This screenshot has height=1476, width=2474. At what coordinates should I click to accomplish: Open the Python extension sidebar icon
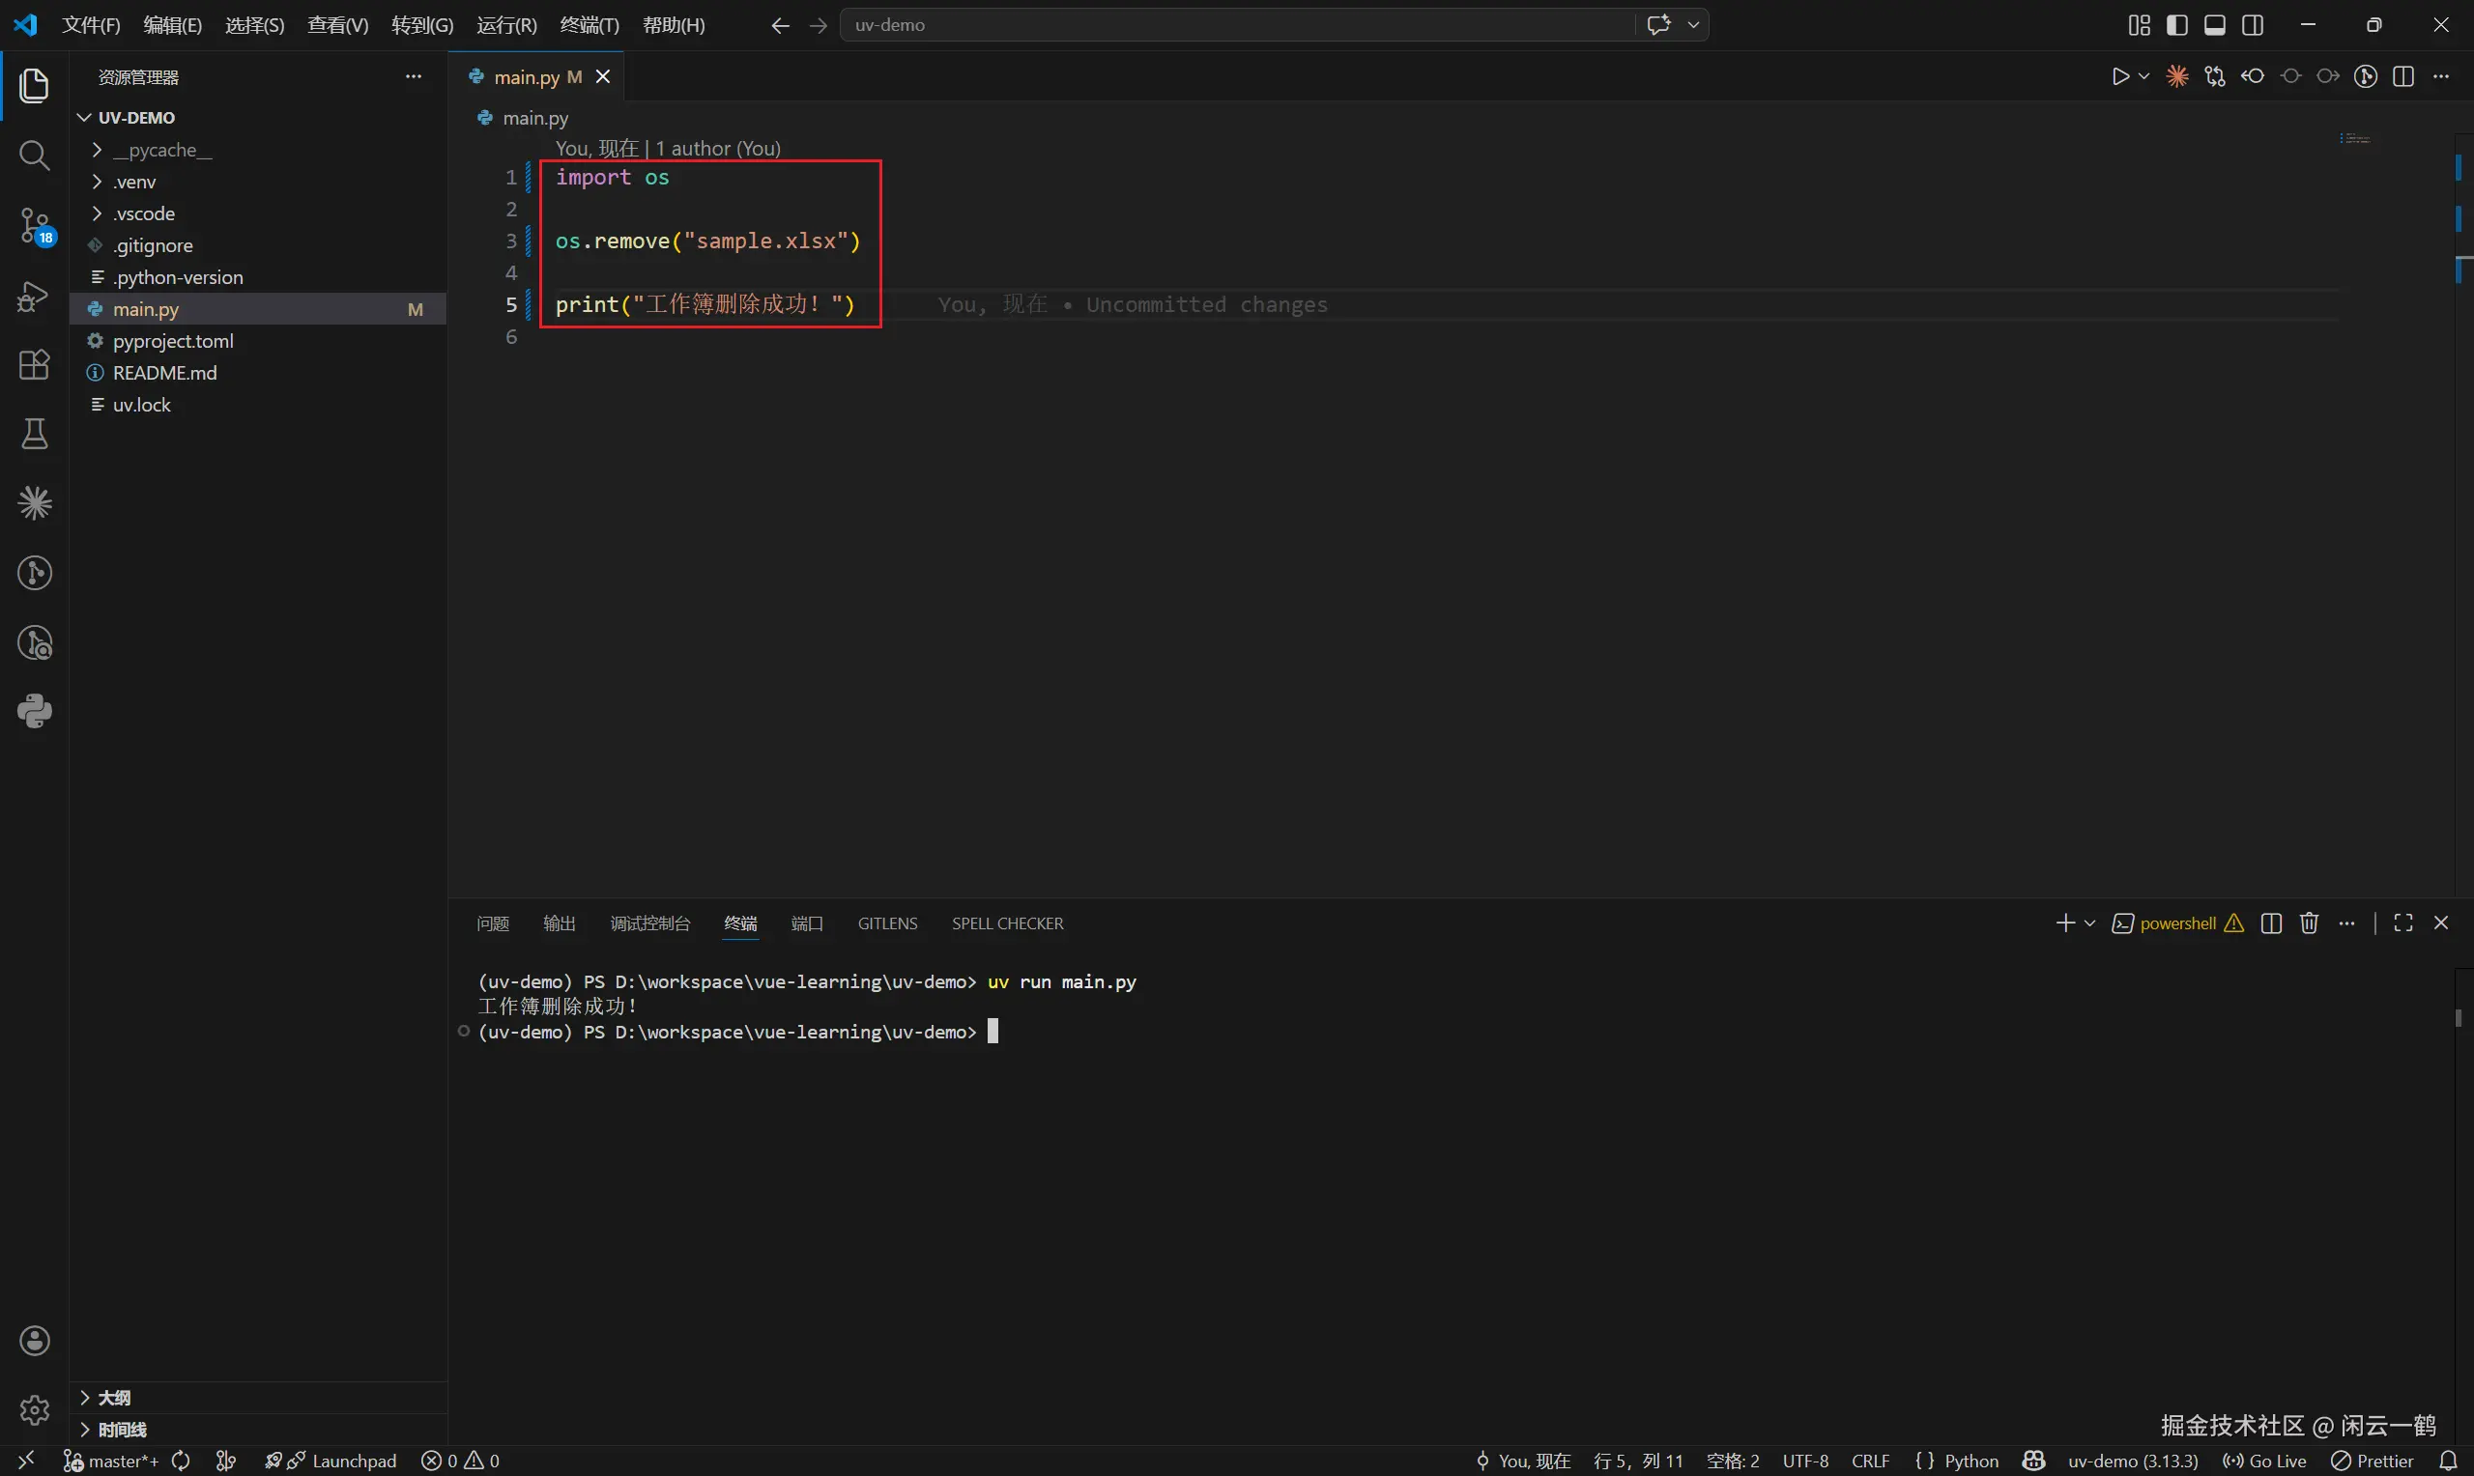34,711
